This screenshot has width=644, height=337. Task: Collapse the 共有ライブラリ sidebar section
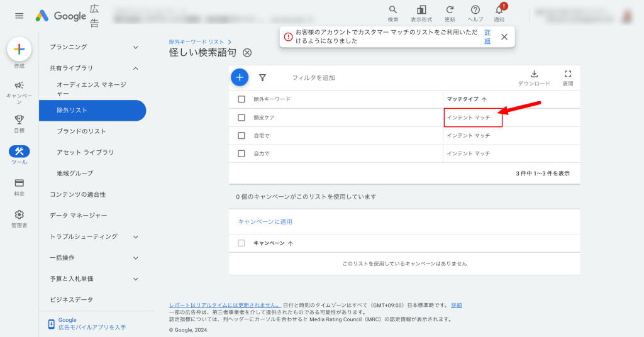[135, 68]
